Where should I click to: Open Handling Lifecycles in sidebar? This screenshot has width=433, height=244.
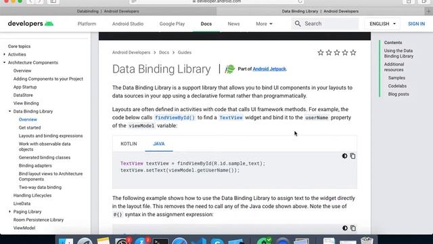pos(32,195)
